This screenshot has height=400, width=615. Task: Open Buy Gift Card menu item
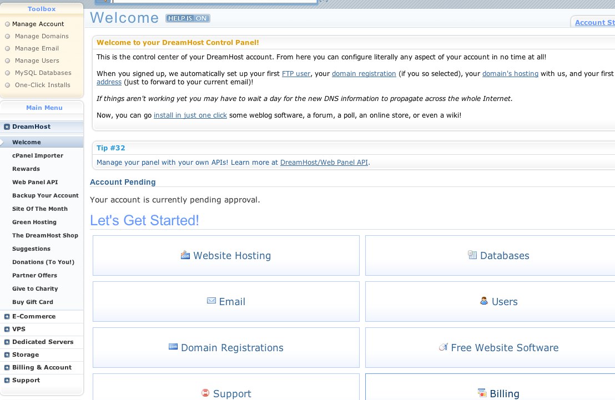click(x=33, y=302)
